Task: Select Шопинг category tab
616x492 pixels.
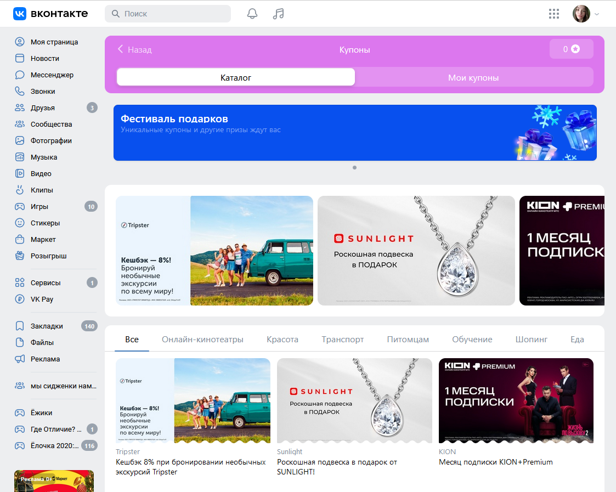Action: 532,340
